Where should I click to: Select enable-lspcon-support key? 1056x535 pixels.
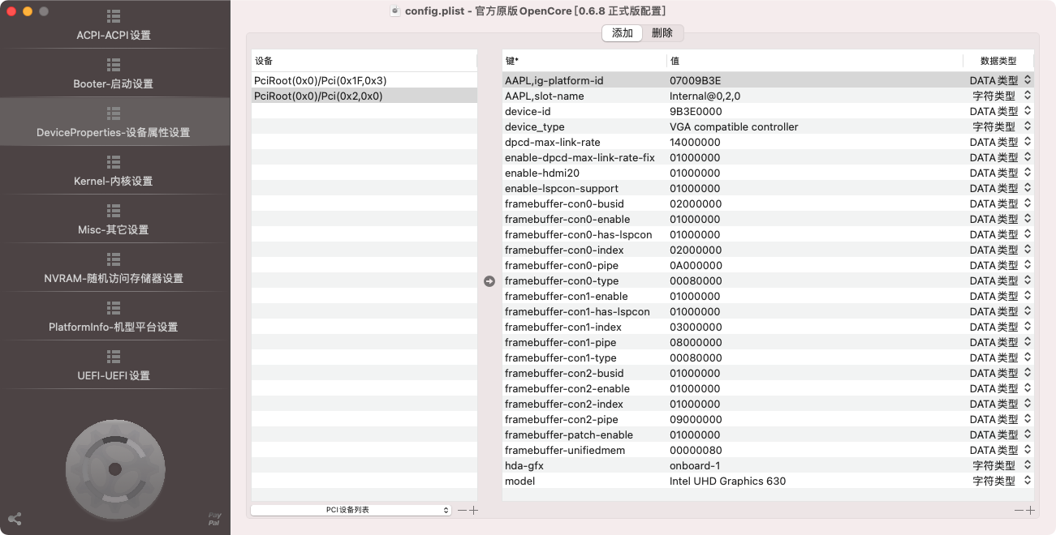point(561,188)
